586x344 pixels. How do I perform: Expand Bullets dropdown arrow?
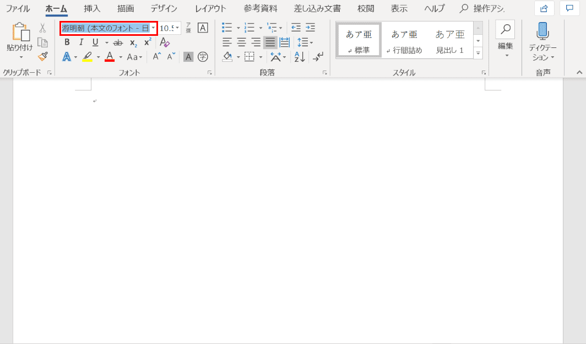238,28
